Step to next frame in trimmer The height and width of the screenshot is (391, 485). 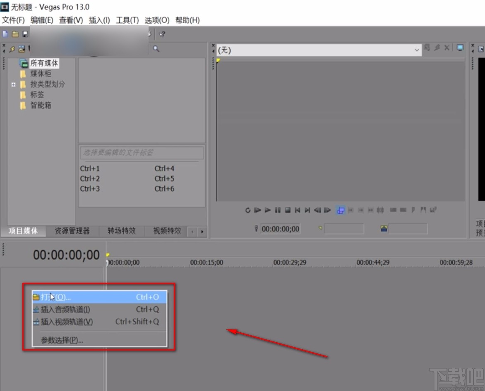click(327, 210)
